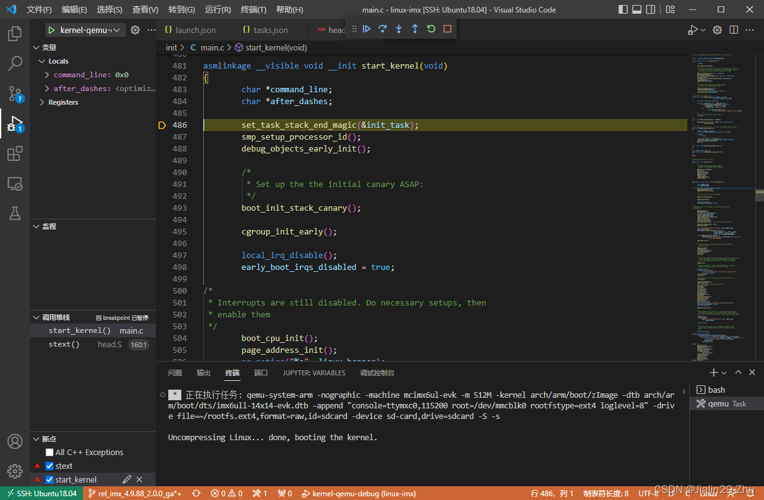This screenshot has width=764, height=500.
Task: Collapse the 断点 breakpoints section
Action: click(36, 438)
